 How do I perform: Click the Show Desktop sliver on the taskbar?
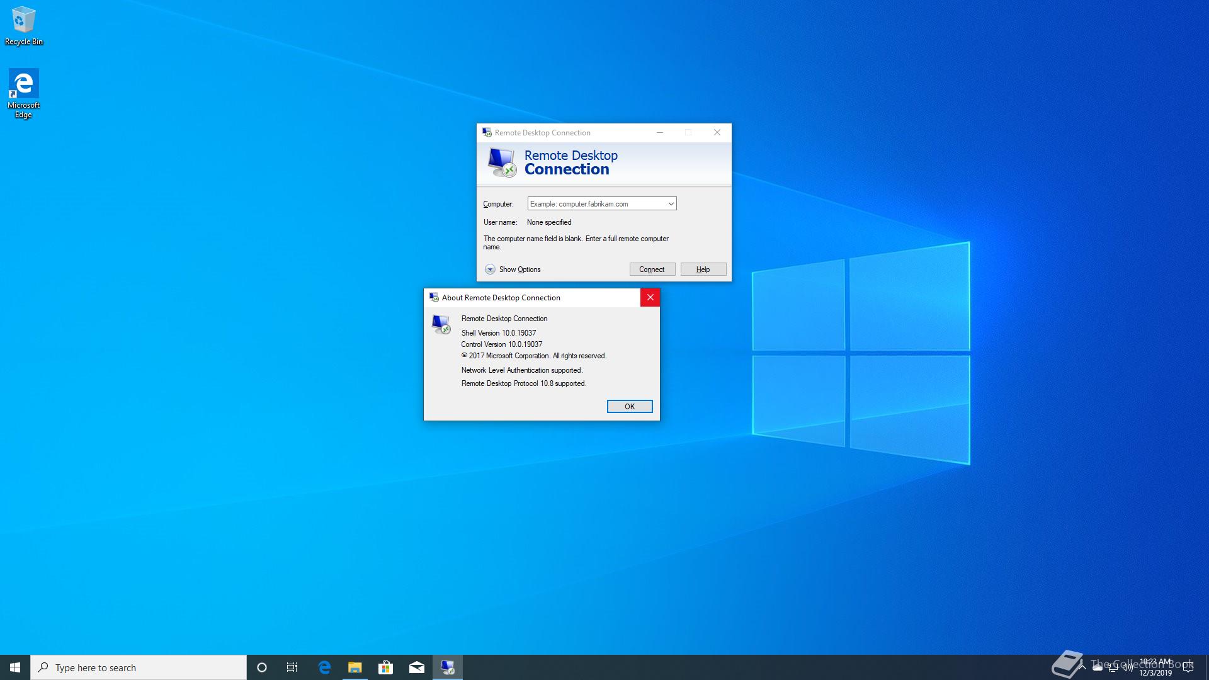pos(1207,667)
